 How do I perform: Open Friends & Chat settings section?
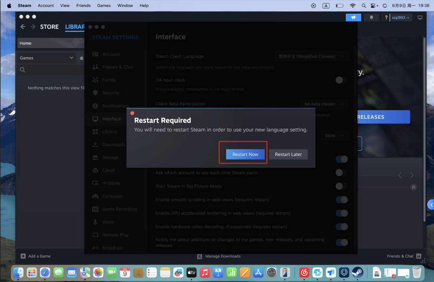pos(118,67)
